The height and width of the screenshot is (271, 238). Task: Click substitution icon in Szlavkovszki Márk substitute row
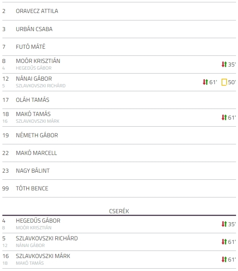point(224,259)
